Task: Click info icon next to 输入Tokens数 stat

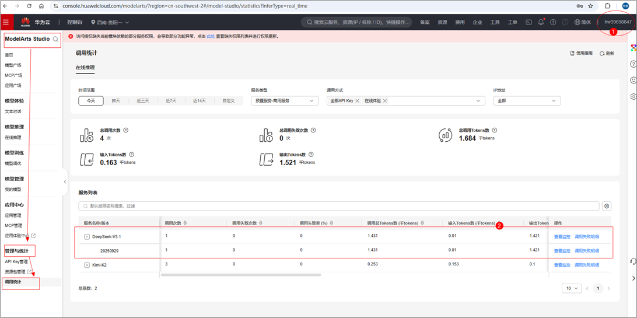Action: point(132,154)
